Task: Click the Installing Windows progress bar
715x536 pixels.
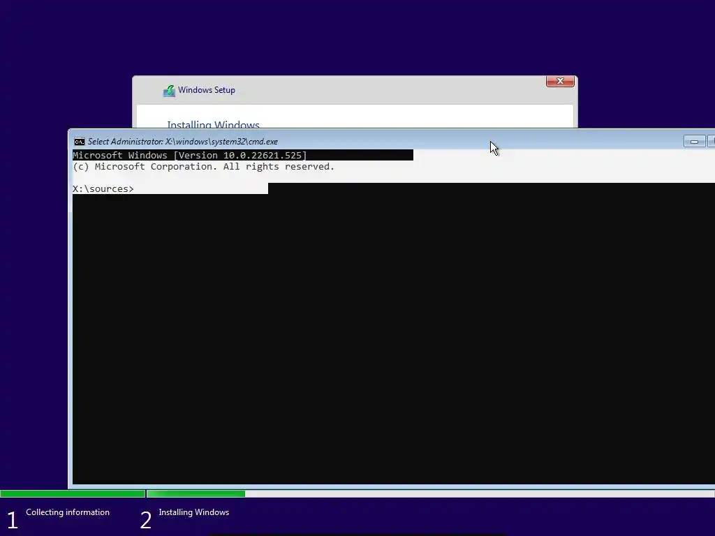Action: (430, 493)
